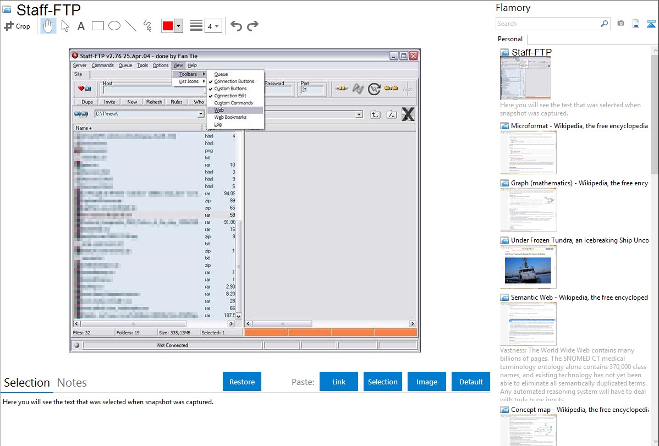The image size is (659, 446).
Task: Pick the arrow pointer tool
Action: [65, 26]
